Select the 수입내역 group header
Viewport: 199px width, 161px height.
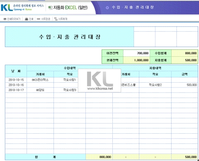[69, 68]
